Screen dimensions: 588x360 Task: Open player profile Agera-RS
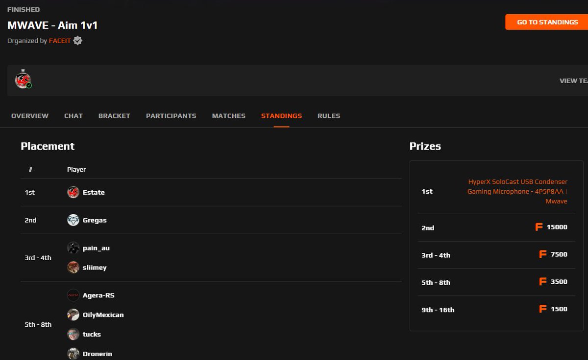click(98, 295)
